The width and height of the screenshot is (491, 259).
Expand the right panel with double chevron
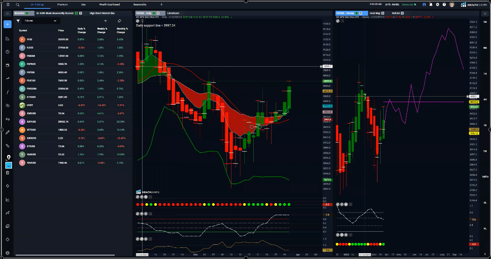tap(485, 13)
